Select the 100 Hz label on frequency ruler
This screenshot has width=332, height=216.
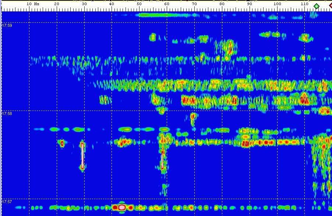(277, 4)
